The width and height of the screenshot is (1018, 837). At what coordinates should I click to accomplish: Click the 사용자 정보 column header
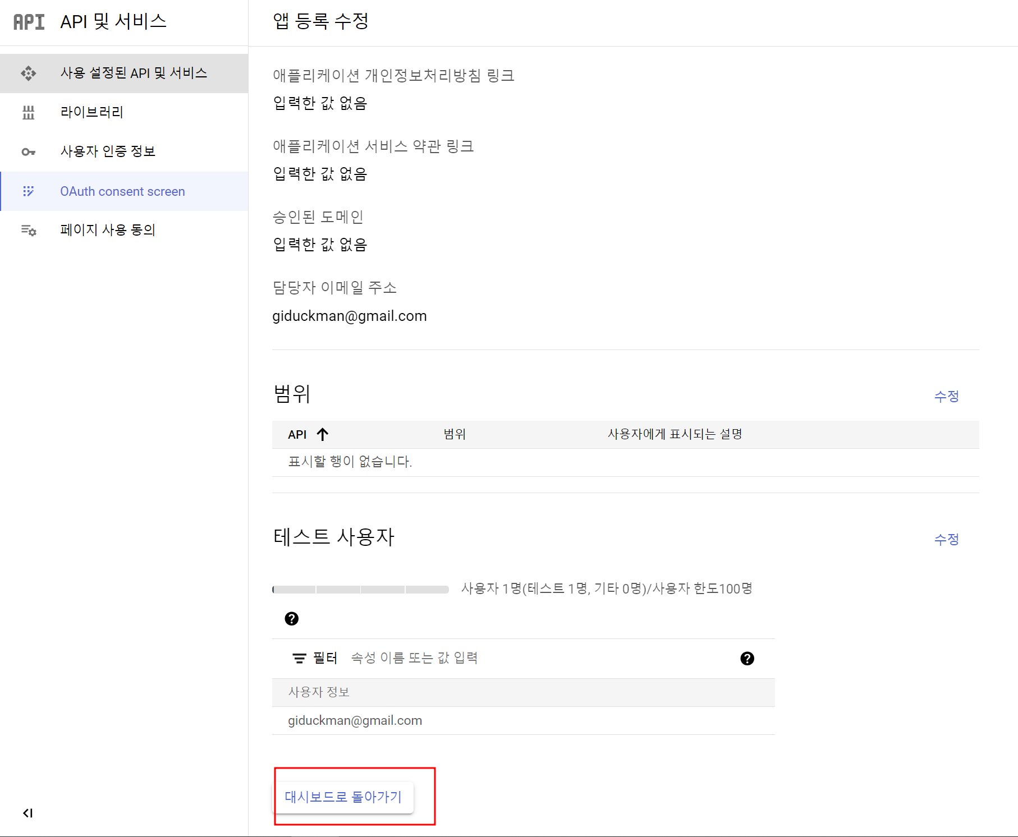tap(319, 692)
